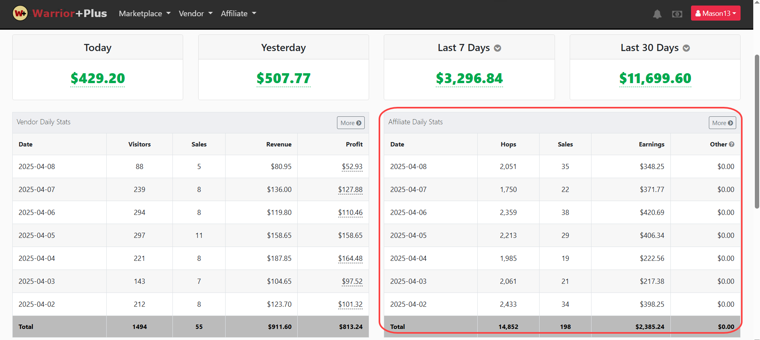Click the Affiliate Daily Stats panel title
760x340 pixels.
pyautogui.click(x=415, y=122)
